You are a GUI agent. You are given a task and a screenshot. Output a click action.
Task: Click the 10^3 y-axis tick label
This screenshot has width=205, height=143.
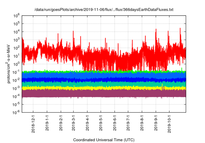coord(16,40)
